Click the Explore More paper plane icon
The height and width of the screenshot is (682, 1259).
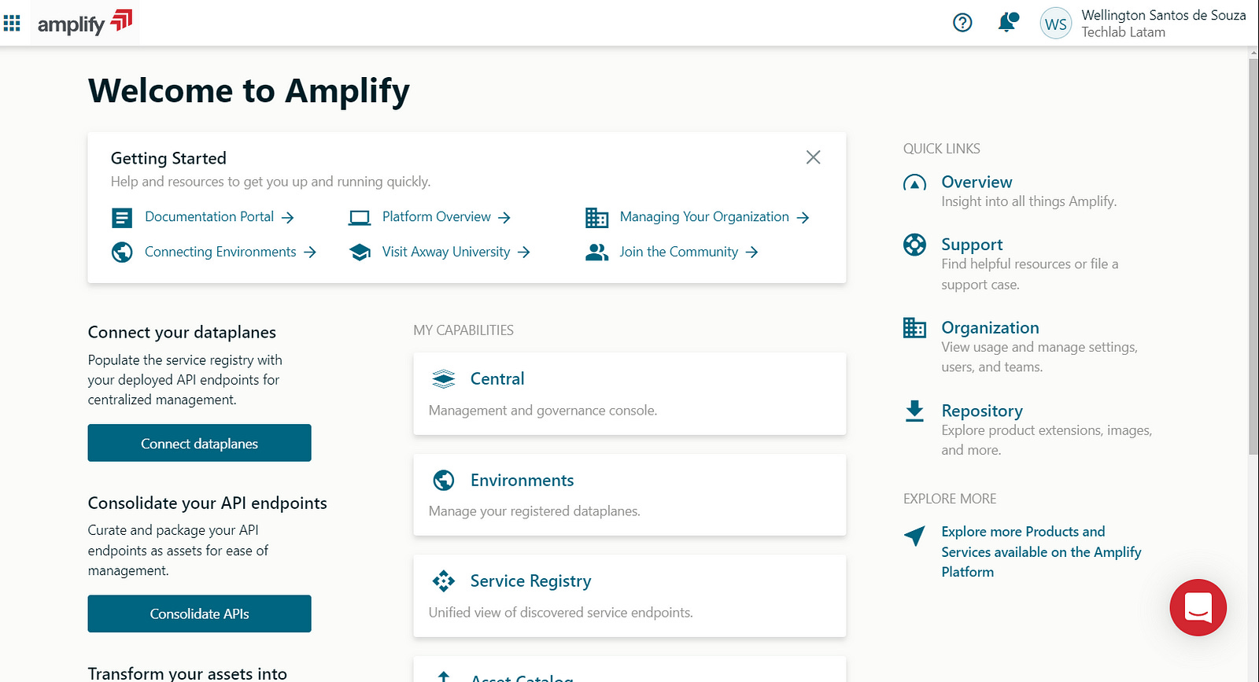914,536
